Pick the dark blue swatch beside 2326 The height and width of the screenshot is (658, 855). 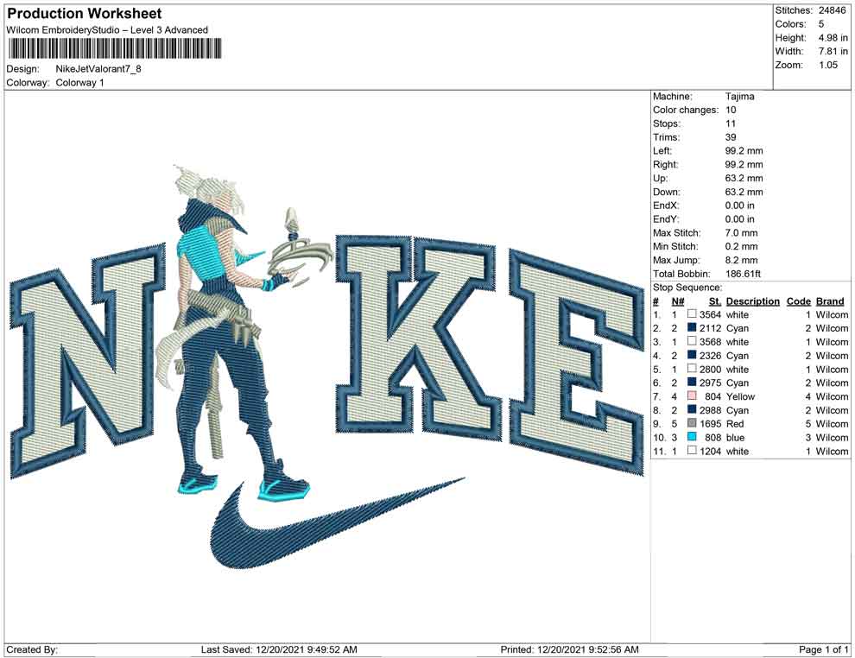[692, 355]
